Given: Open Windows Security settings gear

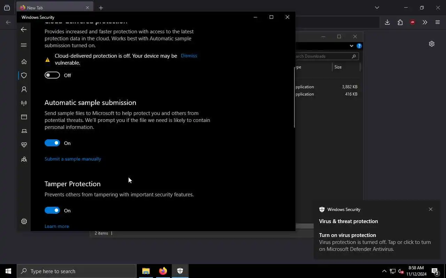Looking at the screenshot, I should (x=24, y=221).
